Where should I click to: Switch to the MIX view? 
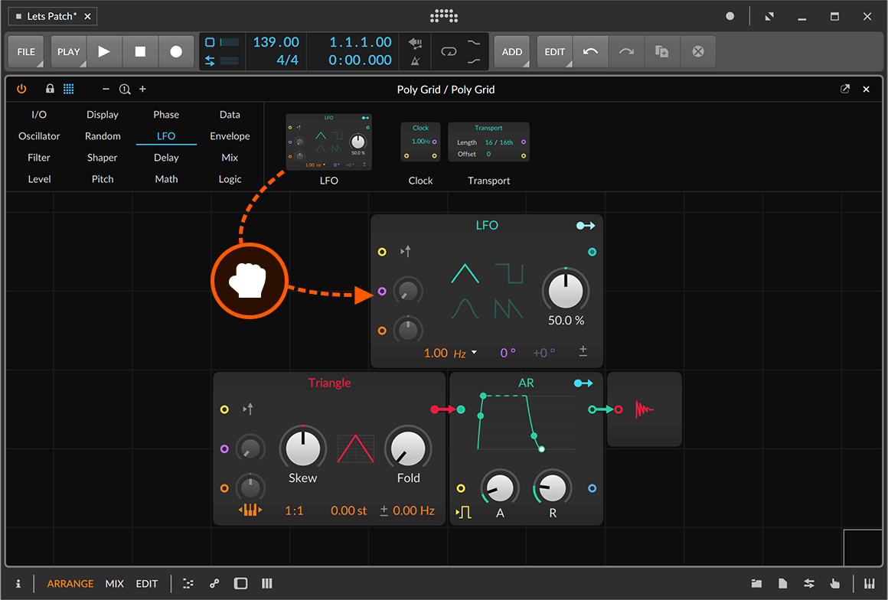click(x=115, y=583)
